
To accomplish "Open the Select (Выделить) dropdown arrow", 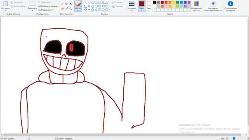I will (x=32, y=10).
